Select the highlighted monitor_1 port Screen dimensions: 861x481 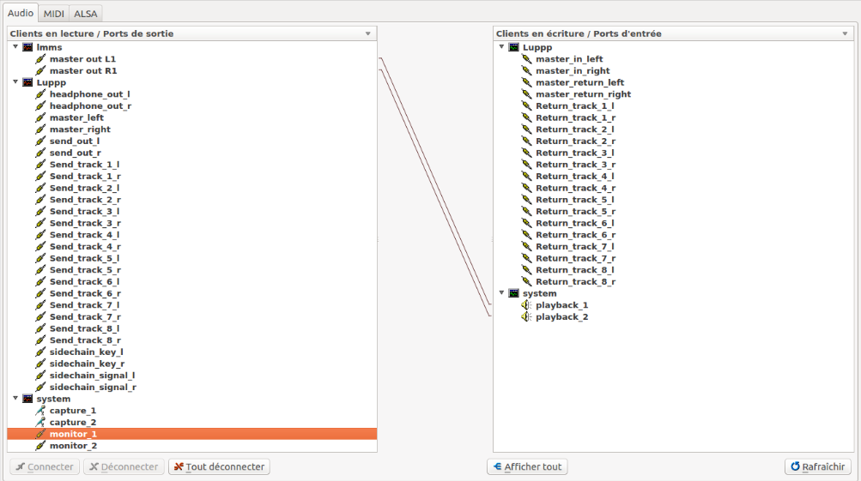pos(192,434)
